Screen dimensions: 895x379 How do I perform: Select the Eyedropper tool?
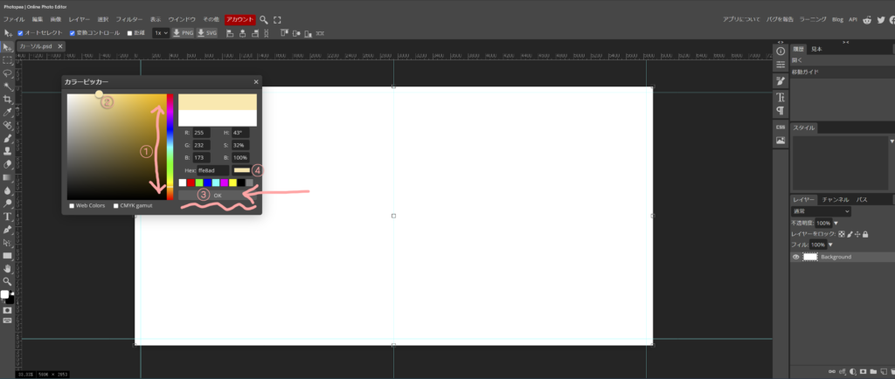click(7, 113)
